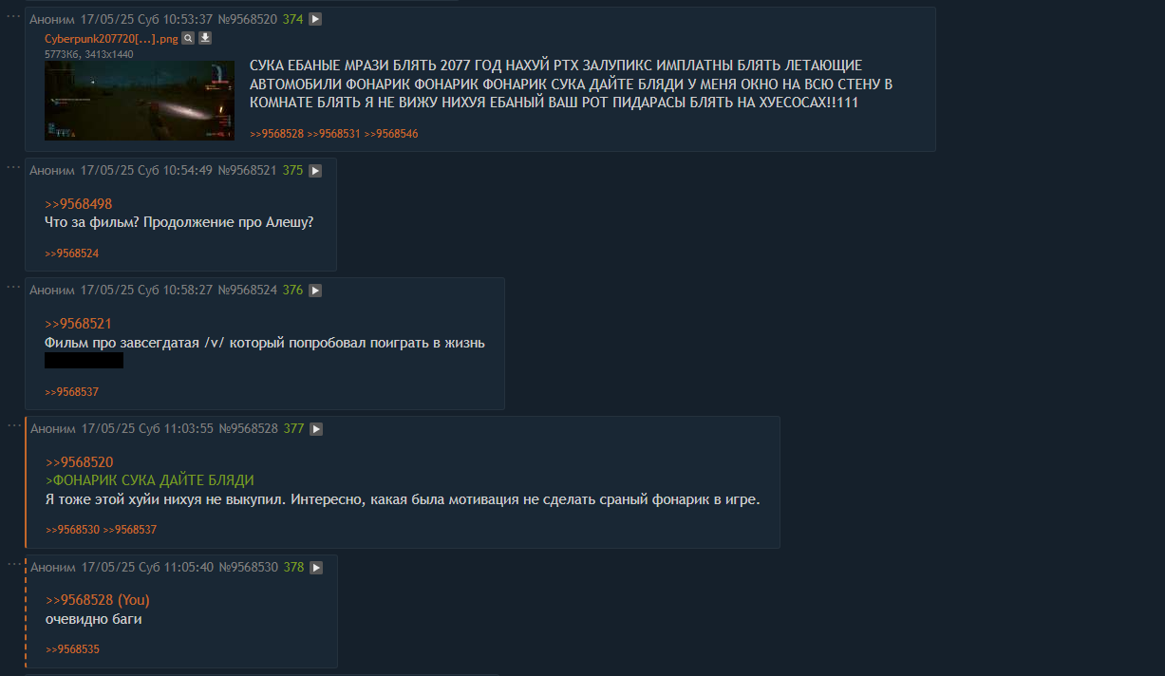This screenshot has height=676, width=1165.
Task: Open the Cyberpunk207720[...].png file link
Action: coord(111,39)
